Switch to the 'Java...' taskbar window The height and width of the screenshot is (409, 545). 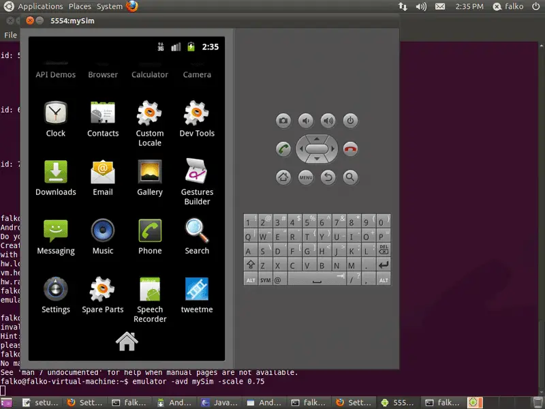click(220, 402)
